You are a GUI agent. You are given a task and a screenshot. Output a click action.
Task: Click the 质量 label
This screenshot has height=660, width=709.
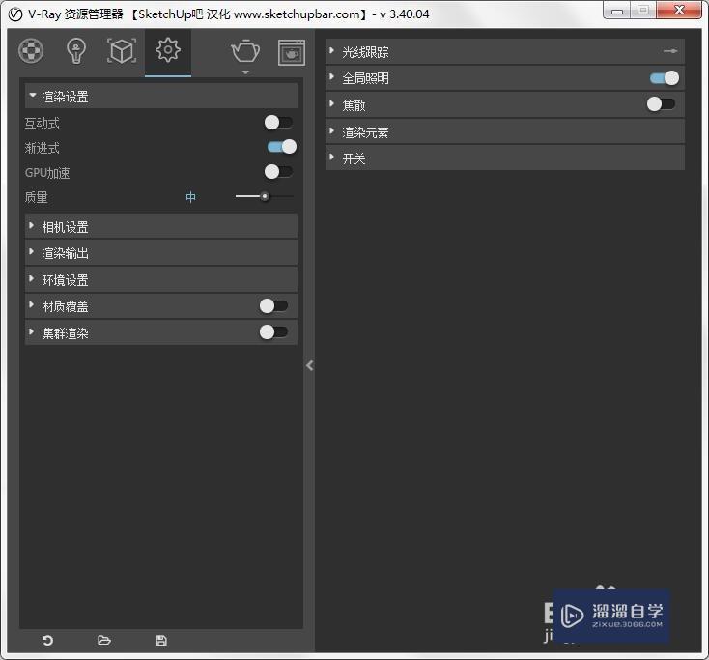click(x=36, y=197)
